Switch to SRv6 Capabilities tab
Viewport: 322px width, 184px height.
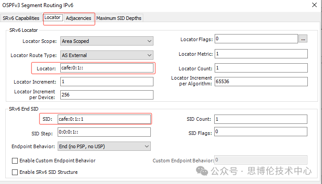point(21,18)
